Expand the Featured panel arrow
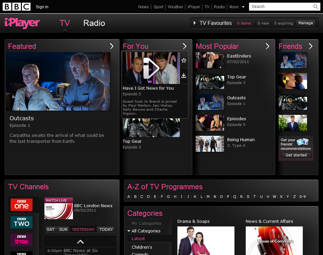The height and width of the screenshot is (255, 323). click(112, 46)
